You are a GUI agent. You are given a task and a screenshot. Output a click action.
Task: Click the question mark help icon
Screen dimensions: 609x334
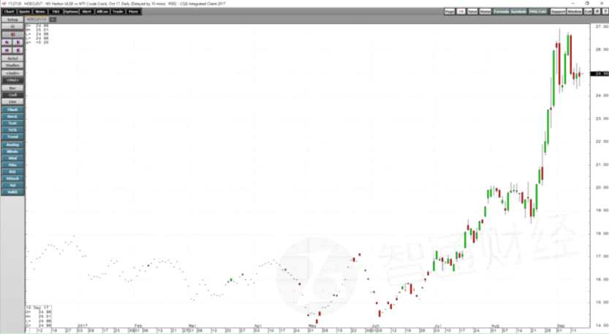[x=605, y=12]
